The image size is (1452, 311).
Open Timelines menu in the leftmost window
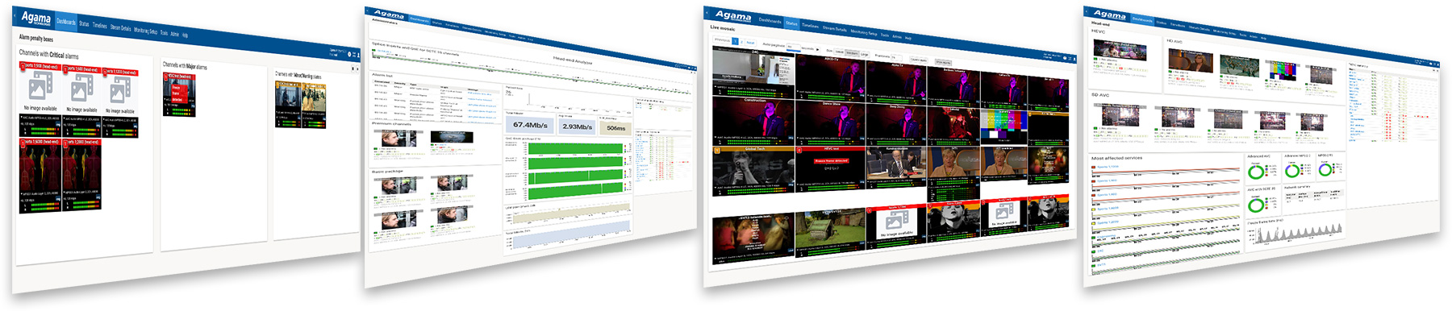click(99, 25)
